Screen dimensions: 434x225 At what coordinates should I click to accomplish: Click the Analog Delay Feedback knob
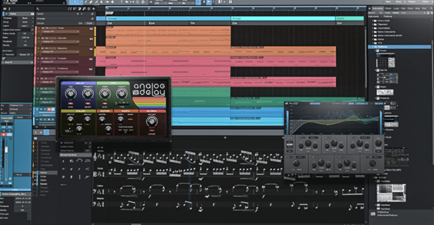click(88, 93)
